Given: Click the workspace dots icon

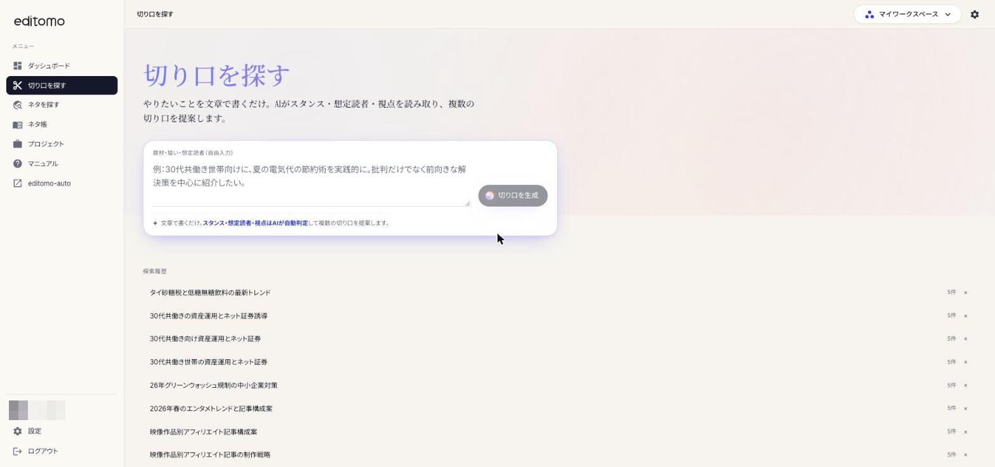Looking at the screenshot, I should [x=869, y=14].
